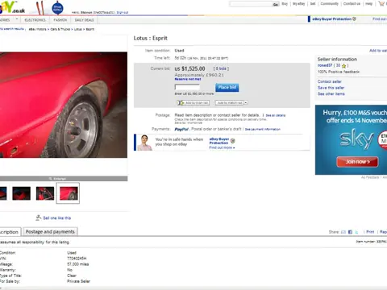Select the red interior thumbnail
The height and width of the screenshot is (290, 387).
pyautogui.click(x=45, y=193)
